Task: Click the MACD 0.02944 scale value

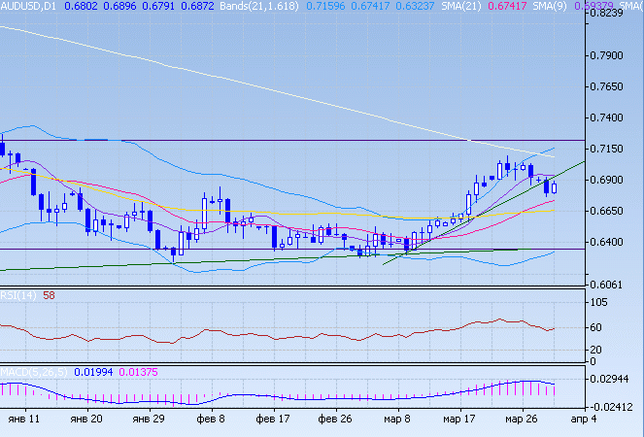Action: [616, 380]
